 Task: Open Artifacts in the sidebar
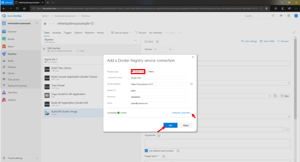[x=11, y=100]
